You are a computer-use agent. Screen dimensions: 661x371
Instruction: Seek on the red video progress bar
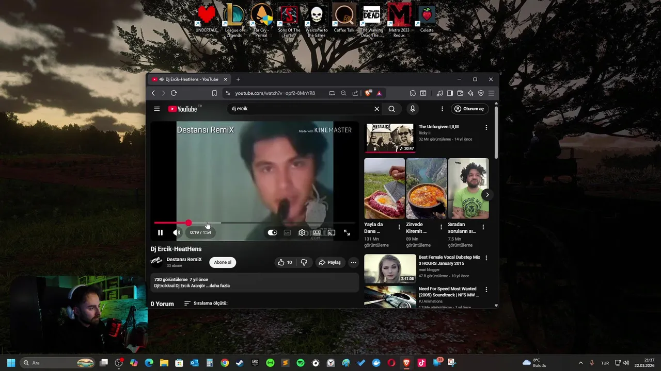[254, 223]
